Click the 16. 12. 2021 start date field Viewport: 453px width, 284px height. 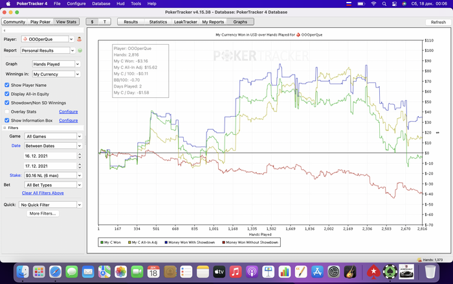coord(49,156)
